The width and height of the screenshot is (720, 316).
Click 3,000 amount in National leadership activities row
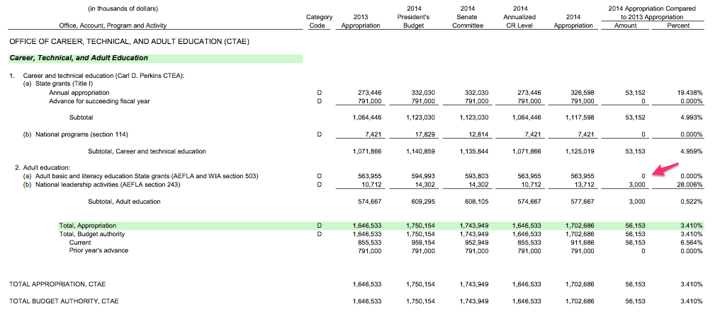tap(637, 185)
